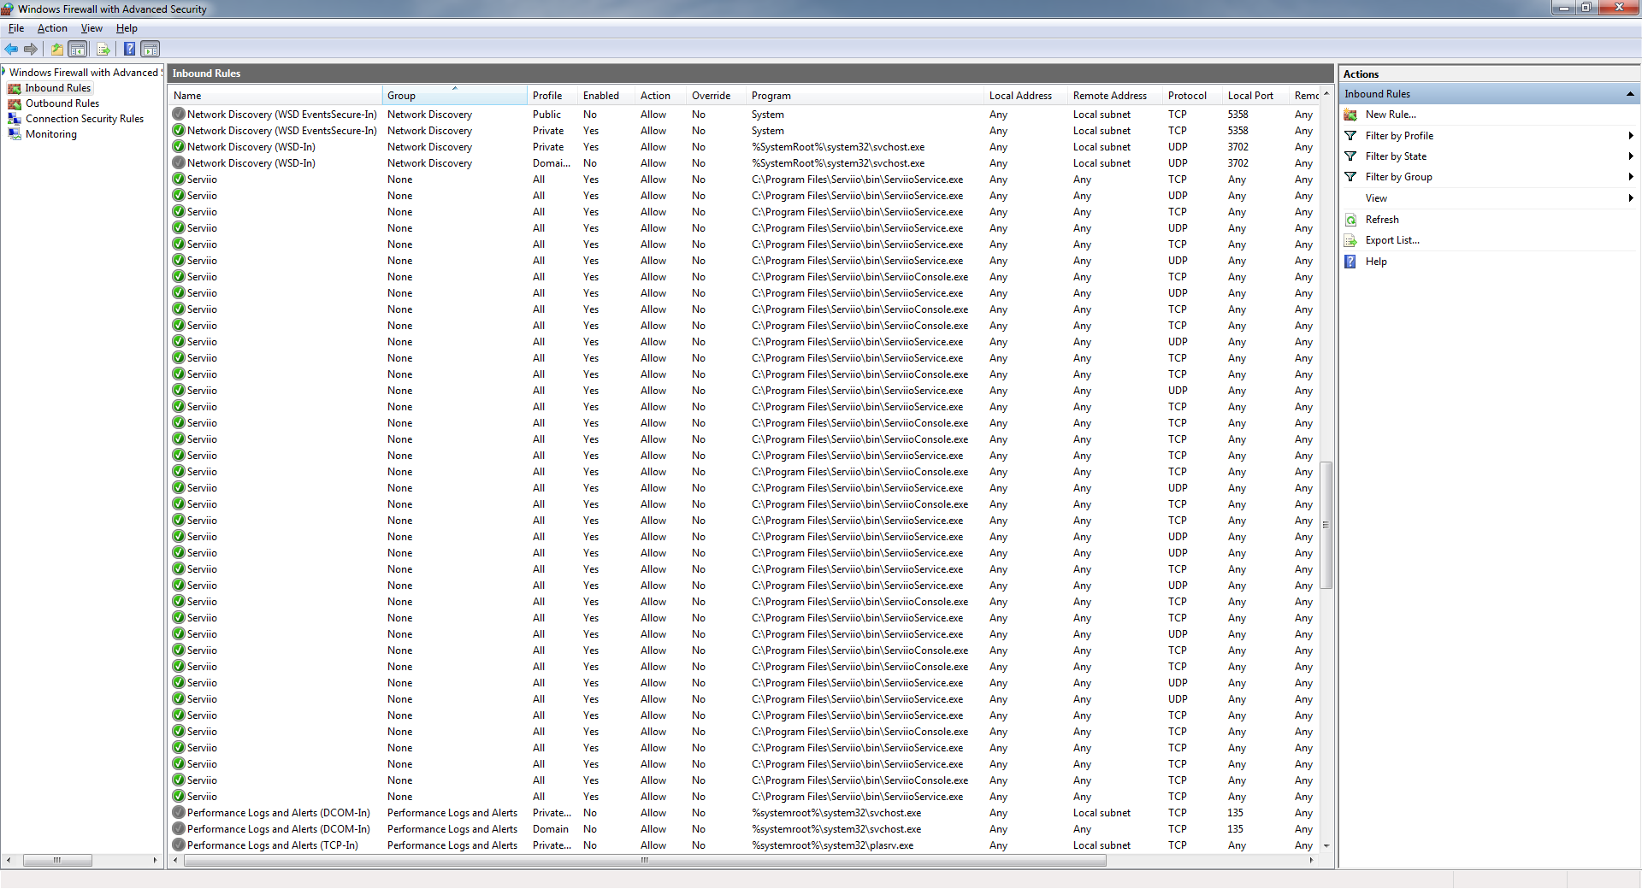Image resolution: width=1642 pixels, height=889 pixels.
Task: Open the Action menu
Action: pos(52,28)
